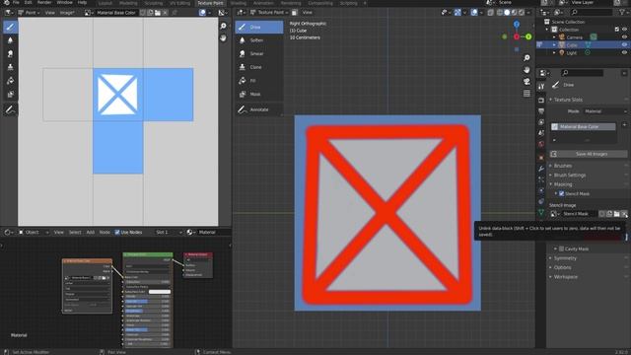Open the Active Tool properties tab

tap(541, 86)
